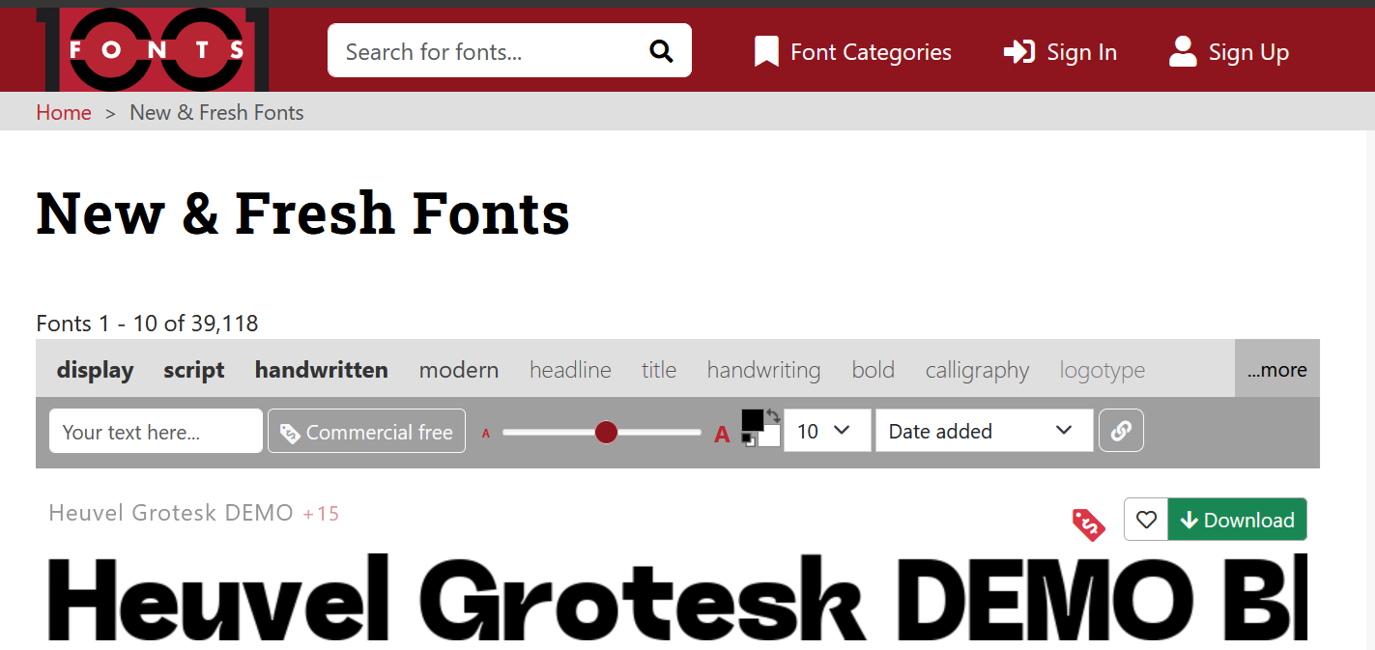Favorite Heuvel Grotesk with the heart toggle

point(1146,519)
